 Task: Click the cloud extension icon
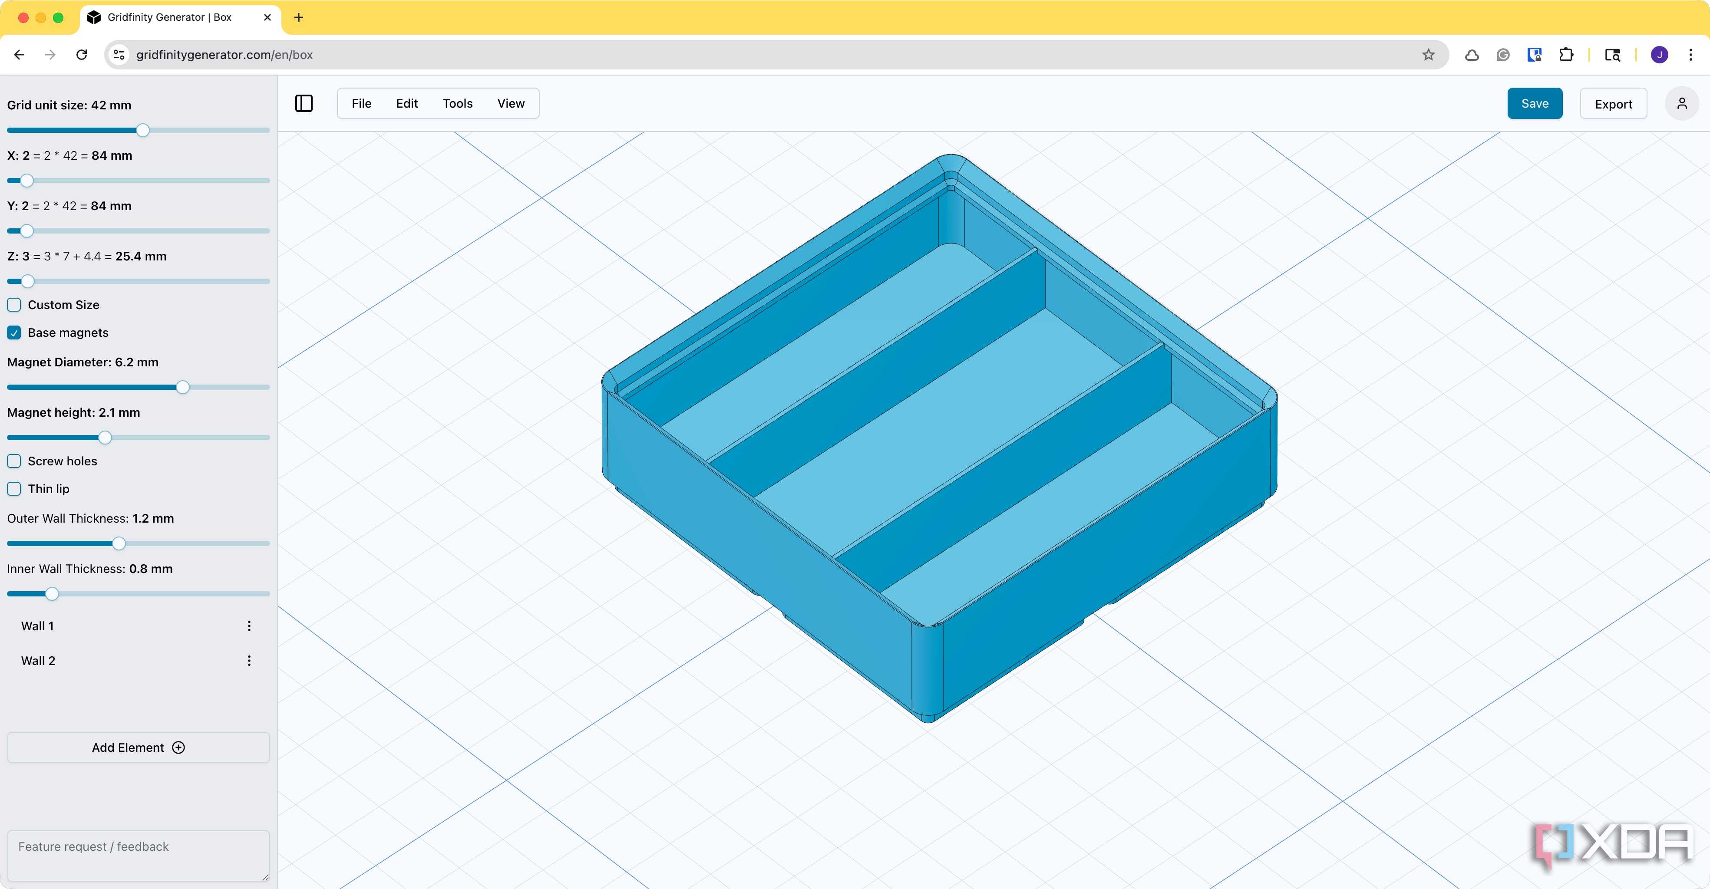[1472, 55]
